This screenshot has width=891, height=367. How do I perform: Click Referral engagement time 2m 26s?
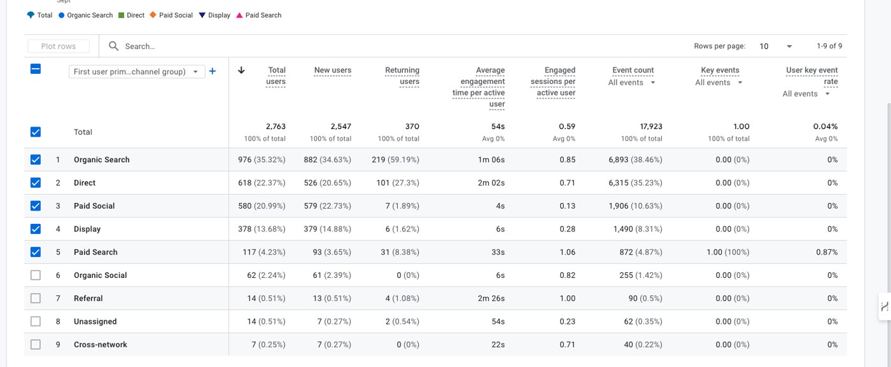[x=491, y=298]
